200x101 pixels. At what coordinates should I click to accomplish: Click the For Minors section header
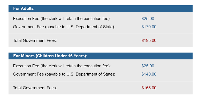tap(101, 56)
